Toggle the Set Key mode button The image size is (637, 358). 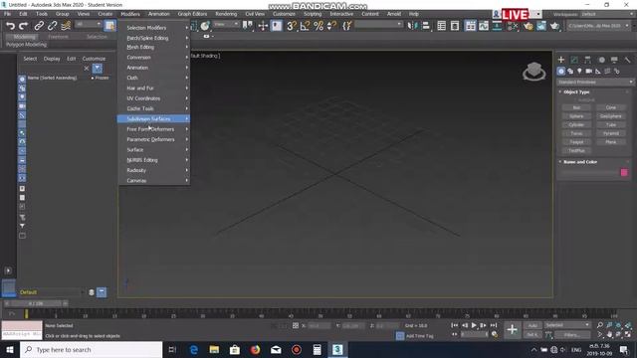pyautogui.click(x=532, y=334)
